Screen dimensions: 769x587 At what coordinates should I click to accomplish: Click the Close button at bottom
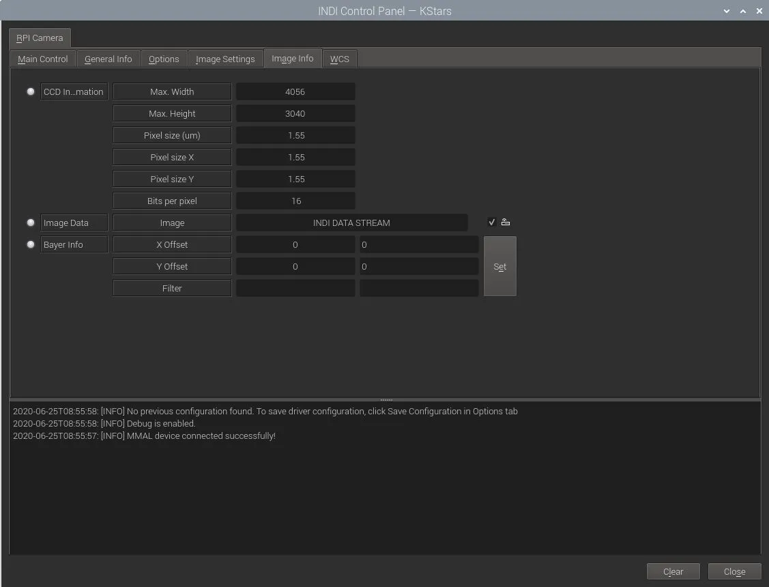[x=734, y=571]
